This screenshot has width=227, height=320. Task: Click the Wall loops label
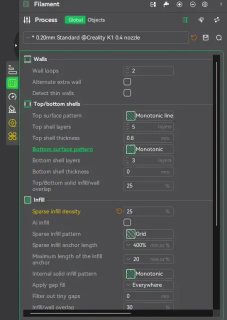(45, 71)
